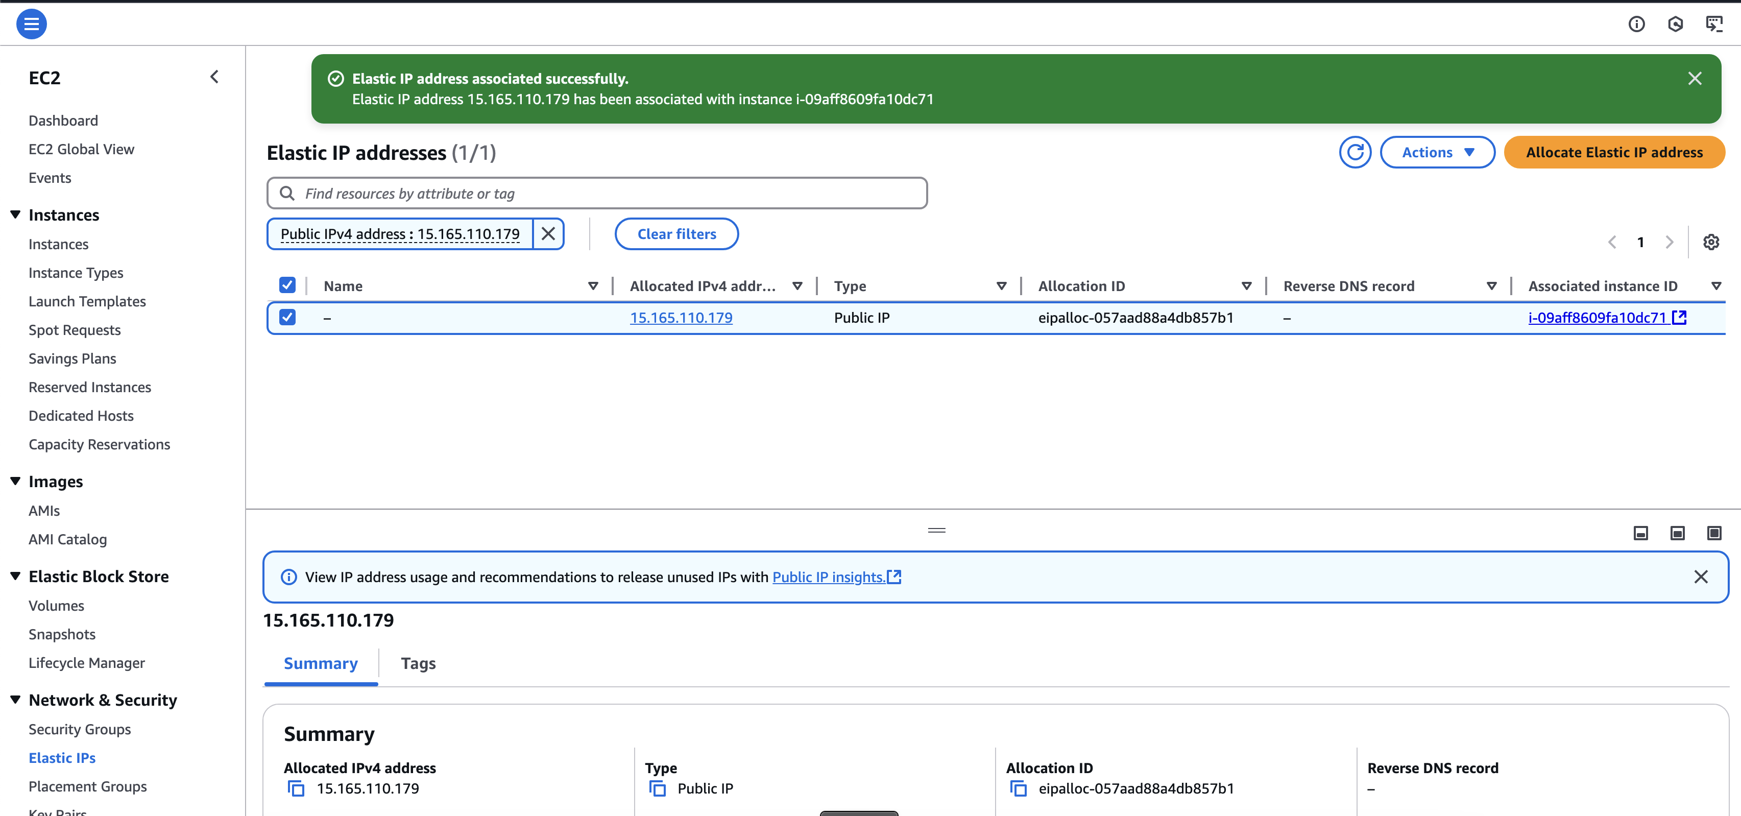Click the refresh Elastic IP list icon

coord(1355,152)
